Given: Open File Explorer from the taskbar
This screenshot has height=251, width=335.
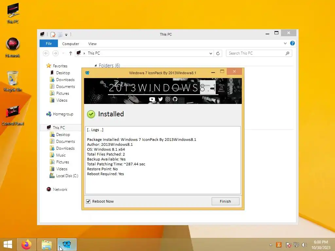Looking at the screenshot, I should pyautogui.click(x=46, y=244).
